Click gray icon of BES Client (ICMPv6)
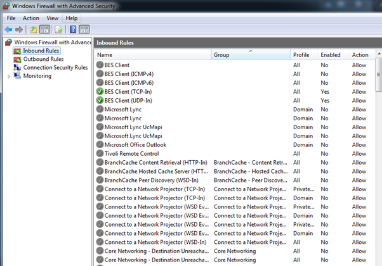The image size is (382, 266). coord(100,82)
